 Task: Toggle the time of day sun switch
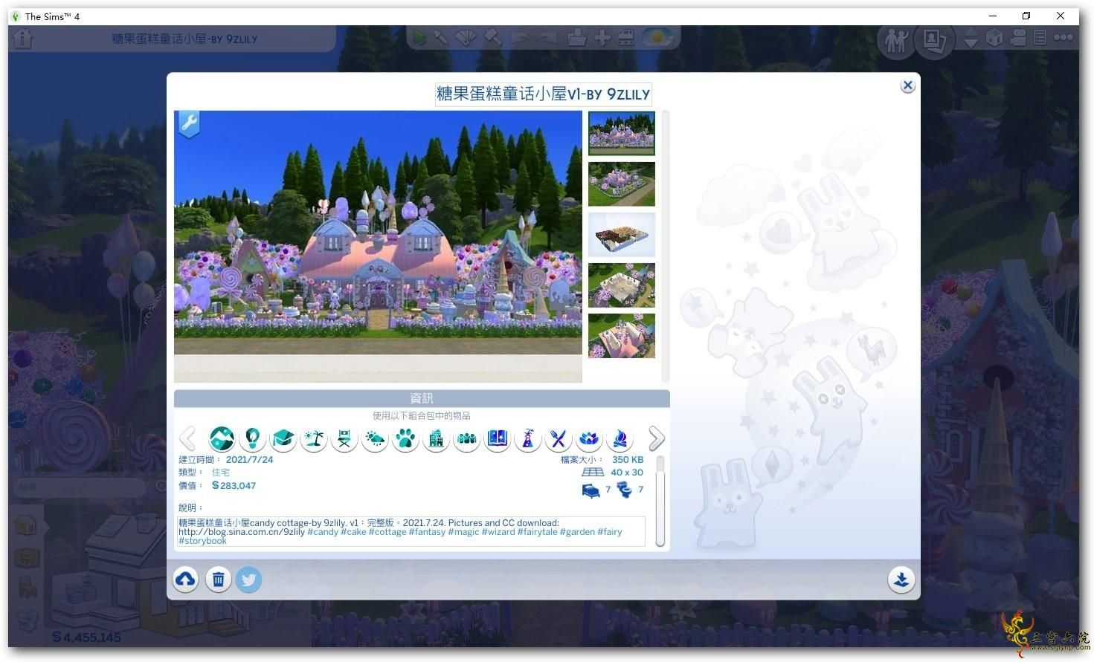657,37
